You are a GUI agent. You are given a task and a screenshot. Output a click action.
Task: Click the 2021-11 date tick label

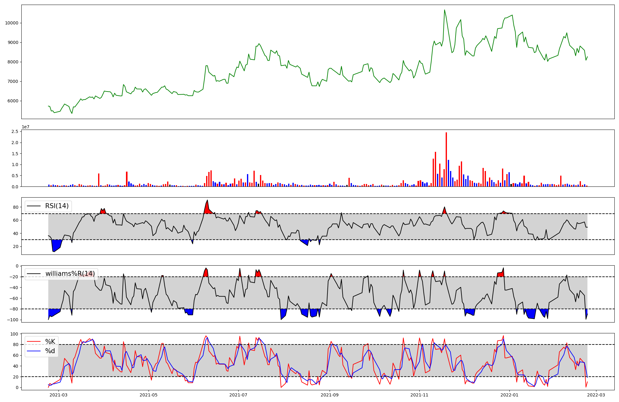419,395
